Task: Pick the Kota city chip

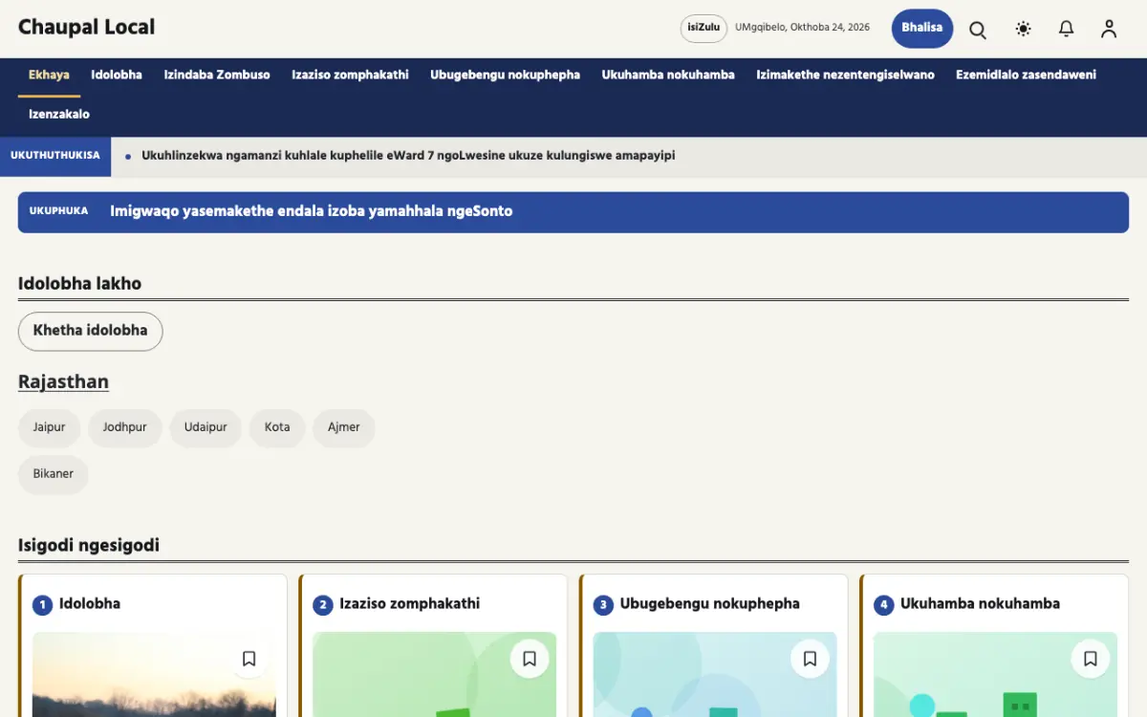Action: click(277, 428)
